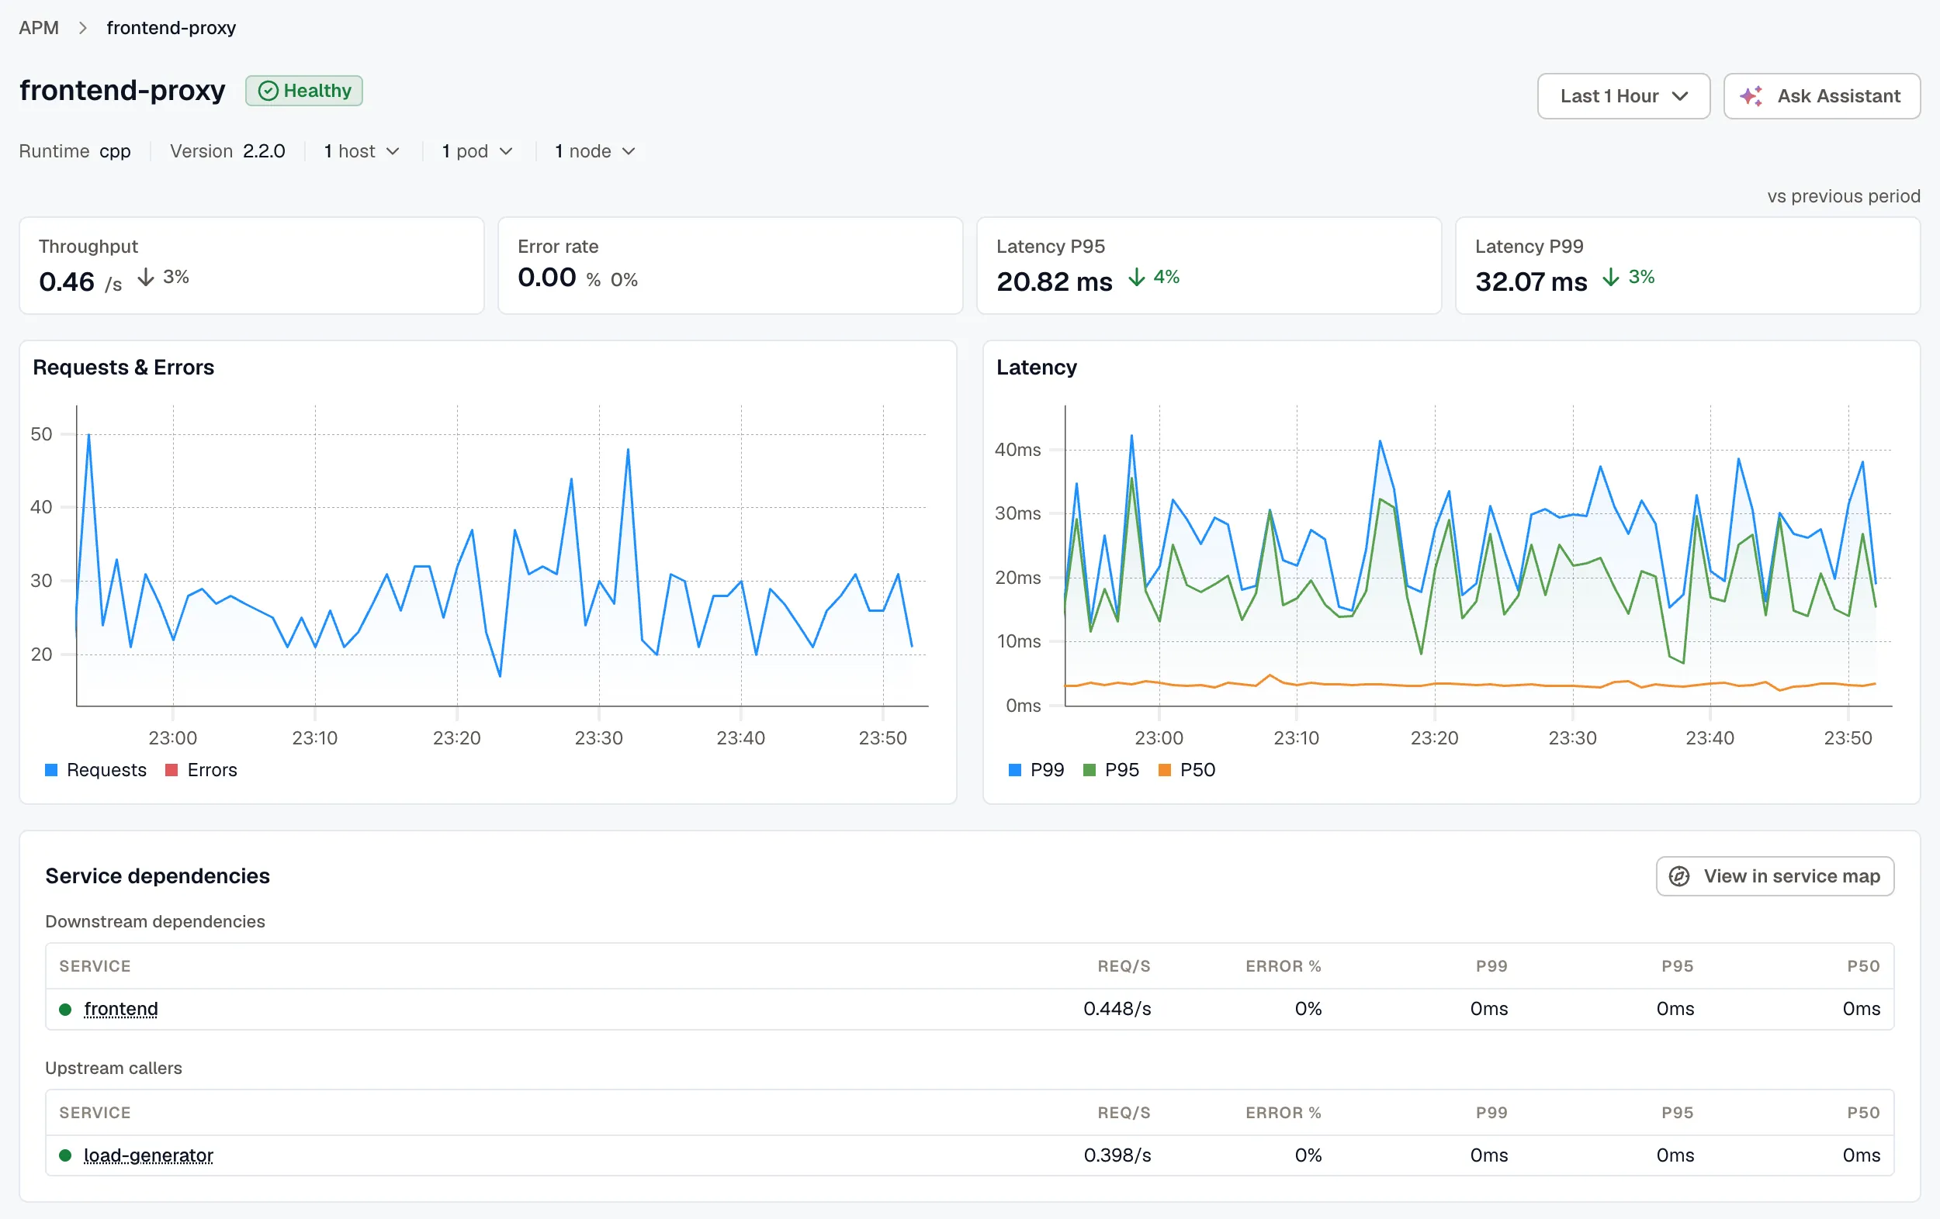The height and width of the screenshot is (1219, 1940).
Task: Toggle the P95 latency series legend
Action: point(1111,770)
